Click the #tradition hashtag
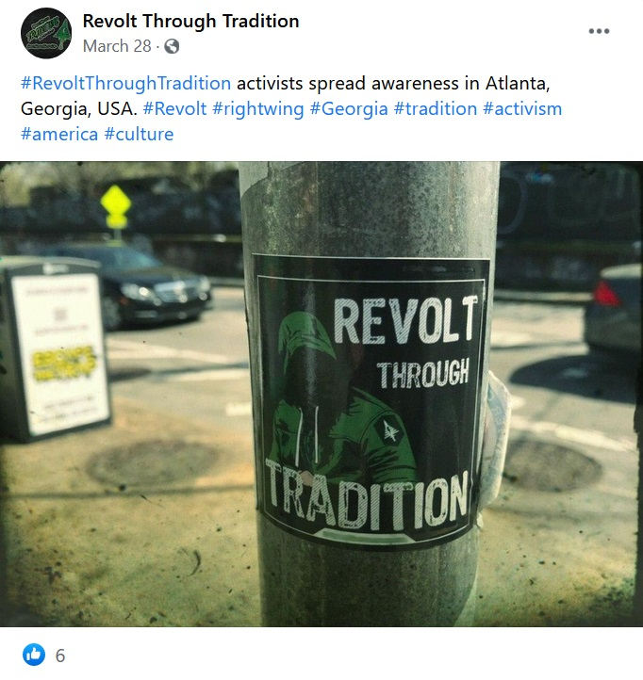The width and height of the screenshot is (643, 680). pyautogui.click(x=436, y=108)
